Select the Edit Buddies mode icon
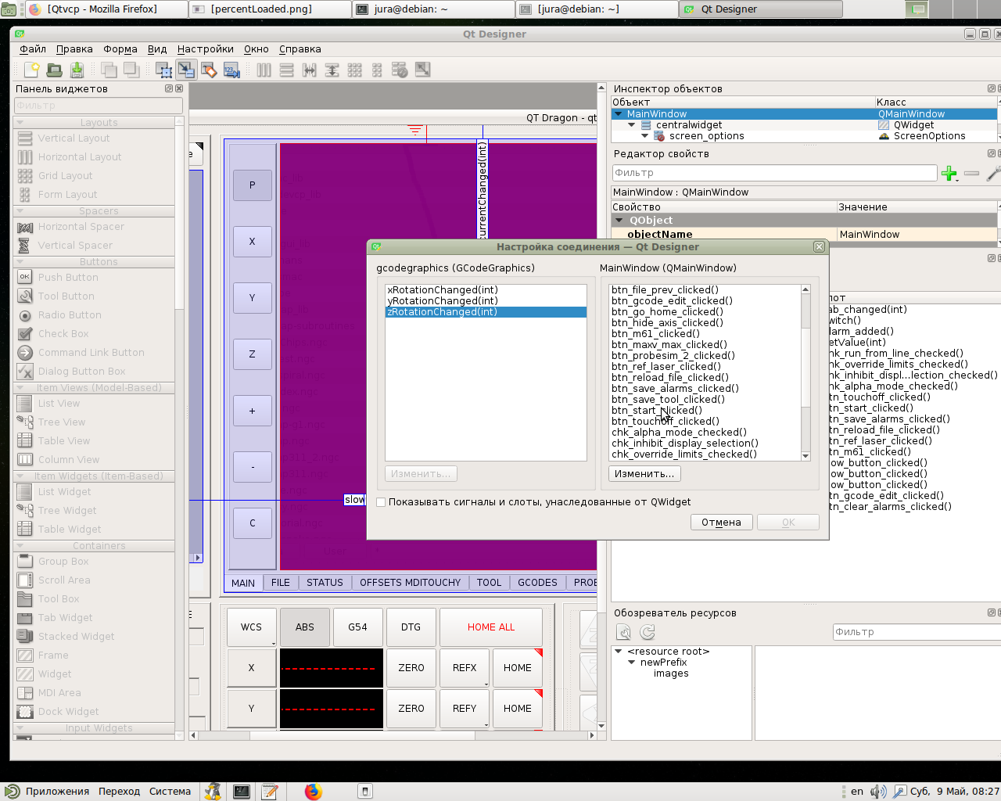Image resolution: width=1001 pixels, height=801 pixels. 209,70
